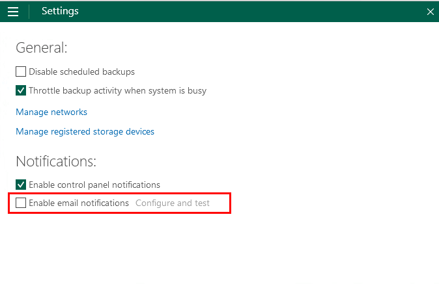Click the Notifications section heading
Viewport: 439px width, 284px height.
coord(56,161)
